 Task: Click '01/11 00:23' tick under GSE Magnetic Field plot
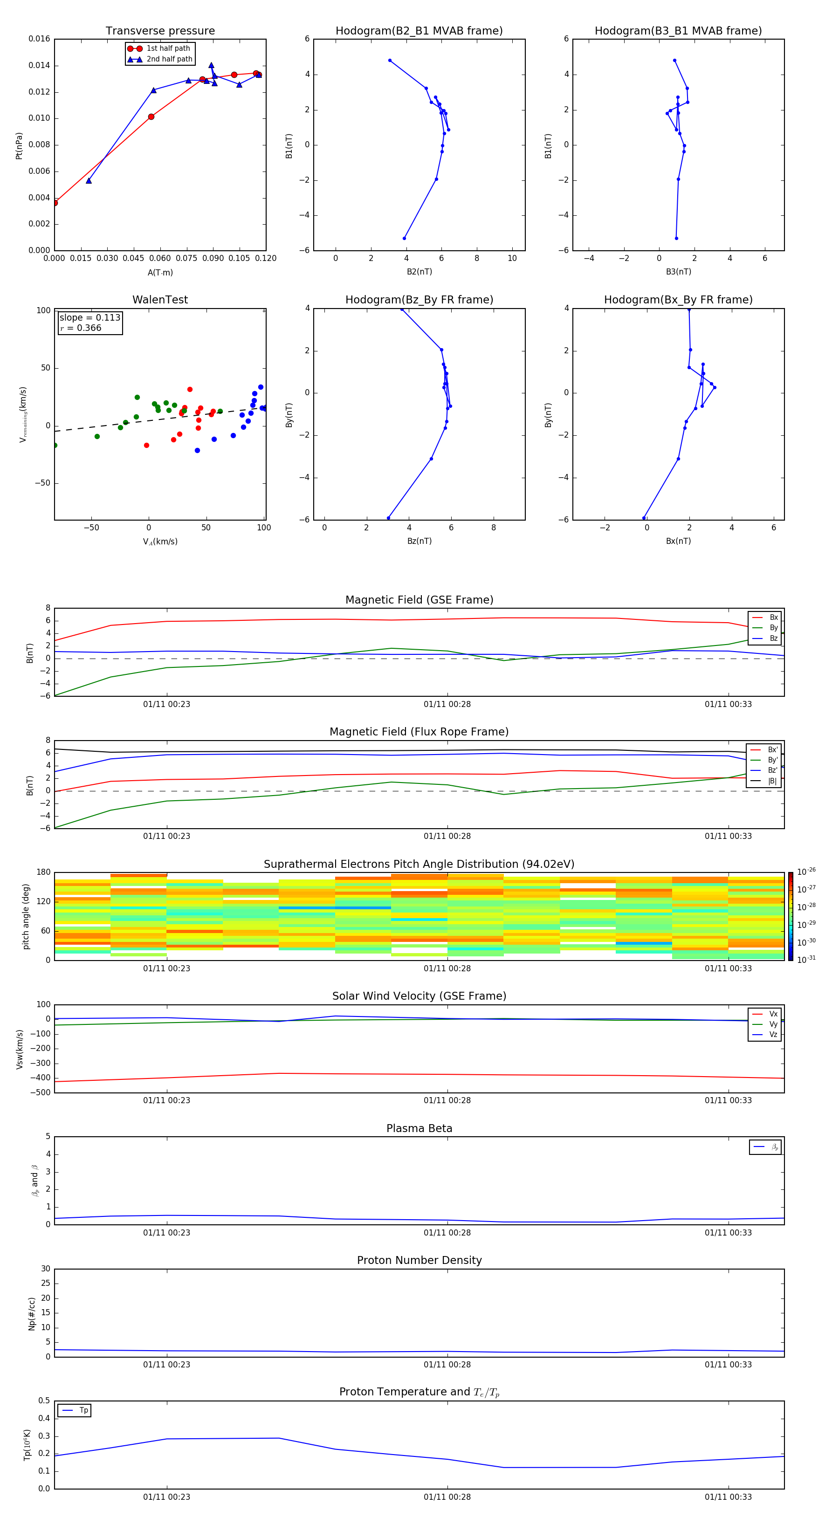click(166, 705)
